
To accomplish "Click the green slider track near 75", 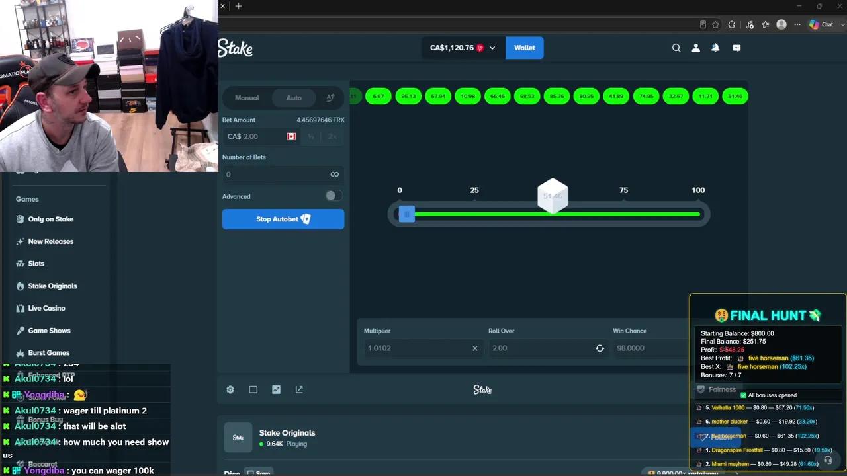I will click(x=623, y=214).
